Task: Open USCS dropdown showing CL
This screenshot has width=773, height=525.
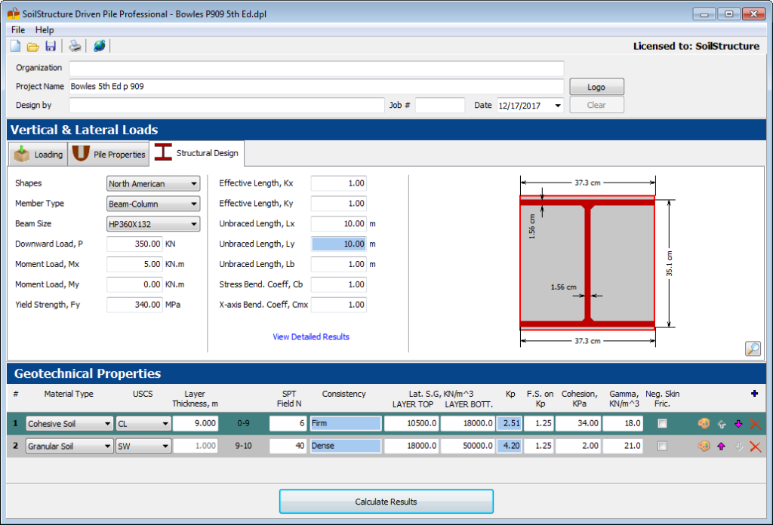Action: click(x=143, y=424)
